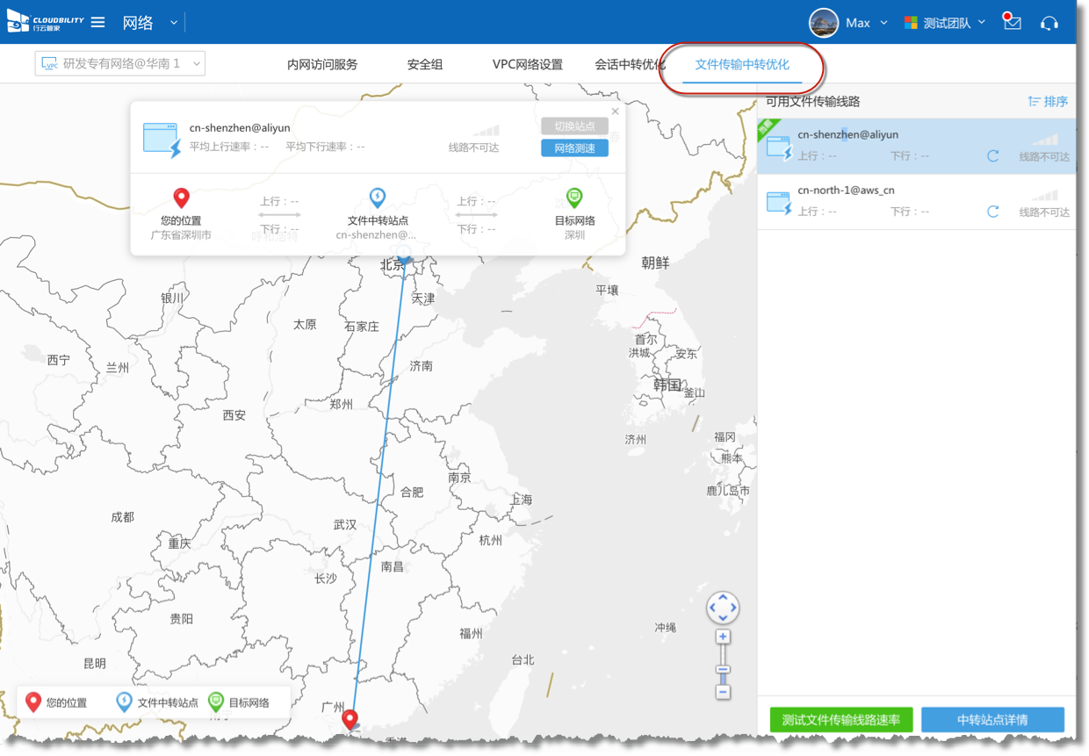Refresh the cn-north-1@aws_cn route speed

[992, 212]
